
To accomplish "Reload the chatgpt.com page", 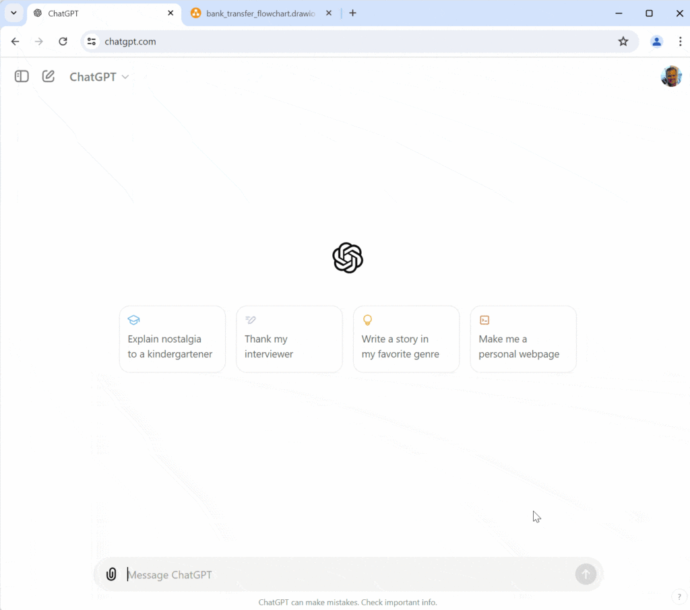I will tap(63, 41).
